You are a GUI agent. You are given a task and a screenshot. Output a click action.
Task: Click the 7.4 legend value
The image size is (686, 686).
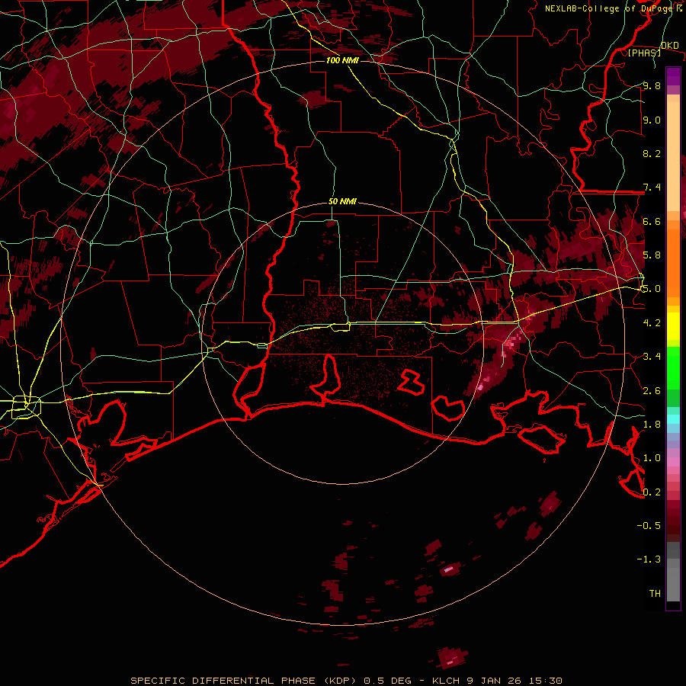(652, 188)
